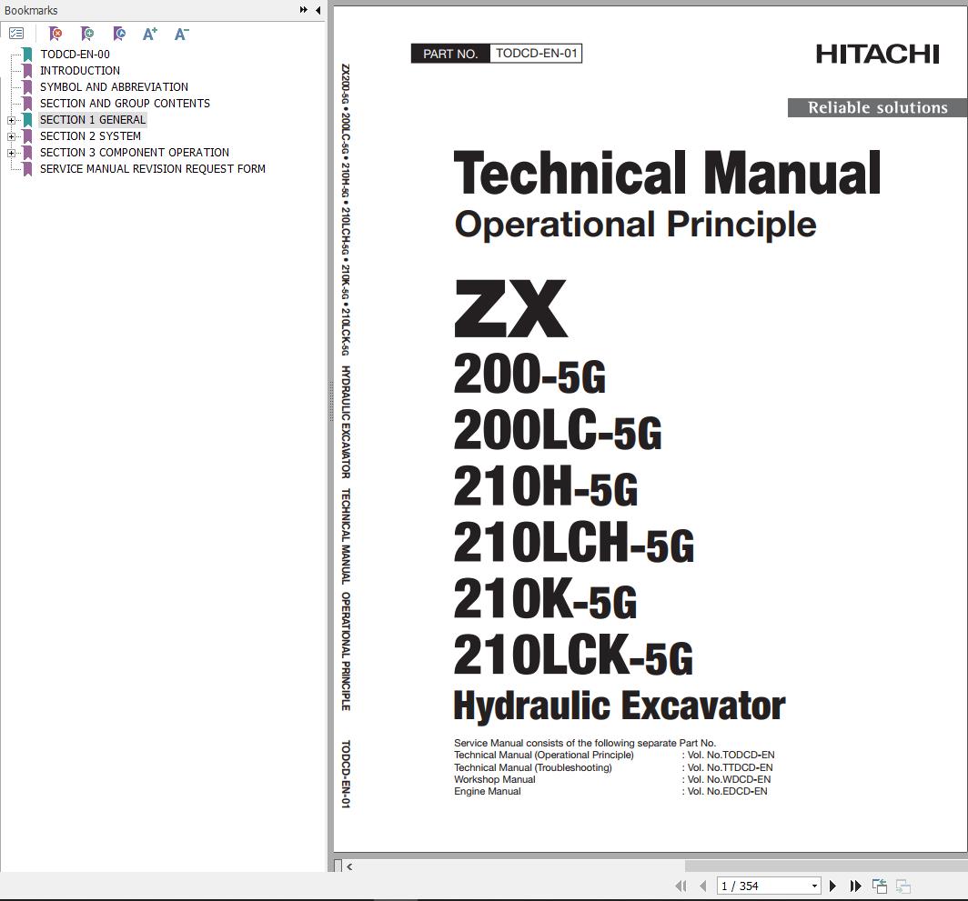Screen dimensions: 968x901
Task: Click the expand/collapse all bookmarks checklist icon
Action: (x=16, y=34)
